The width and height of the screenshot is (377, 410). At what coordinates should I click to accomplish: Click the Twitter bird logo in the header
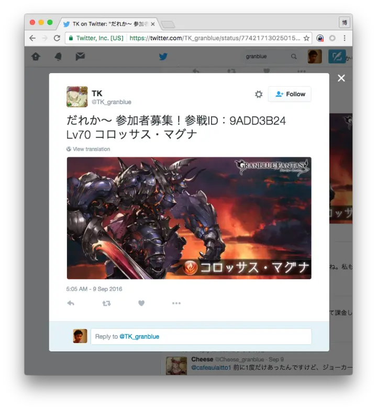coord(163,56)
